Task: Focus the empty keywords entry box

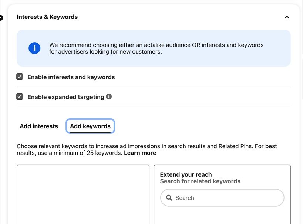Action: coord(83,194)
